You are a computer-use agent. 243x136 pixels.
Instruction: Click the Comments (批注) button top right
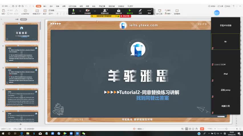(x=228, y=6)
